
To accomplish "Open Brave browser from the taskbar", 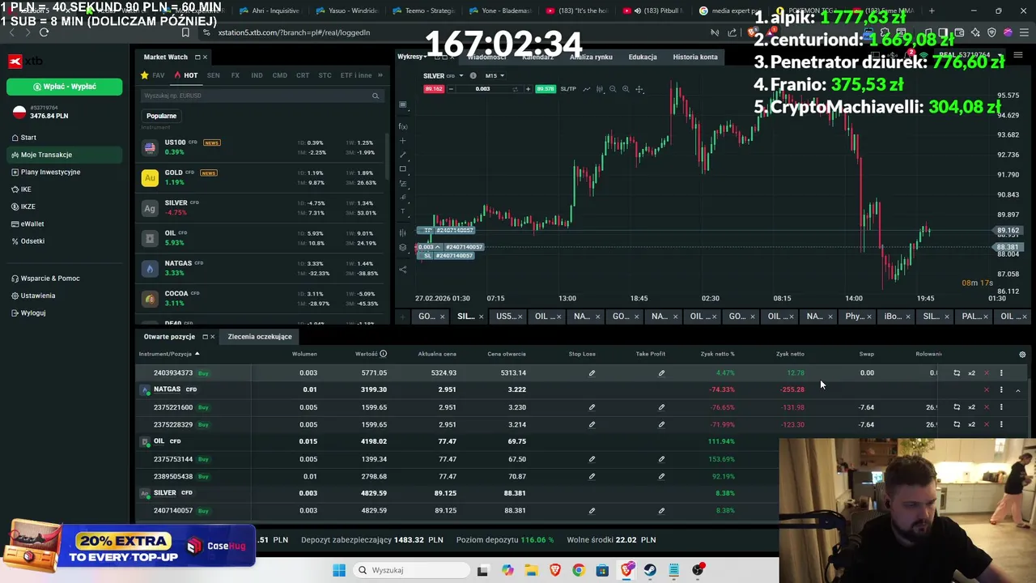I will coord(555,570).
